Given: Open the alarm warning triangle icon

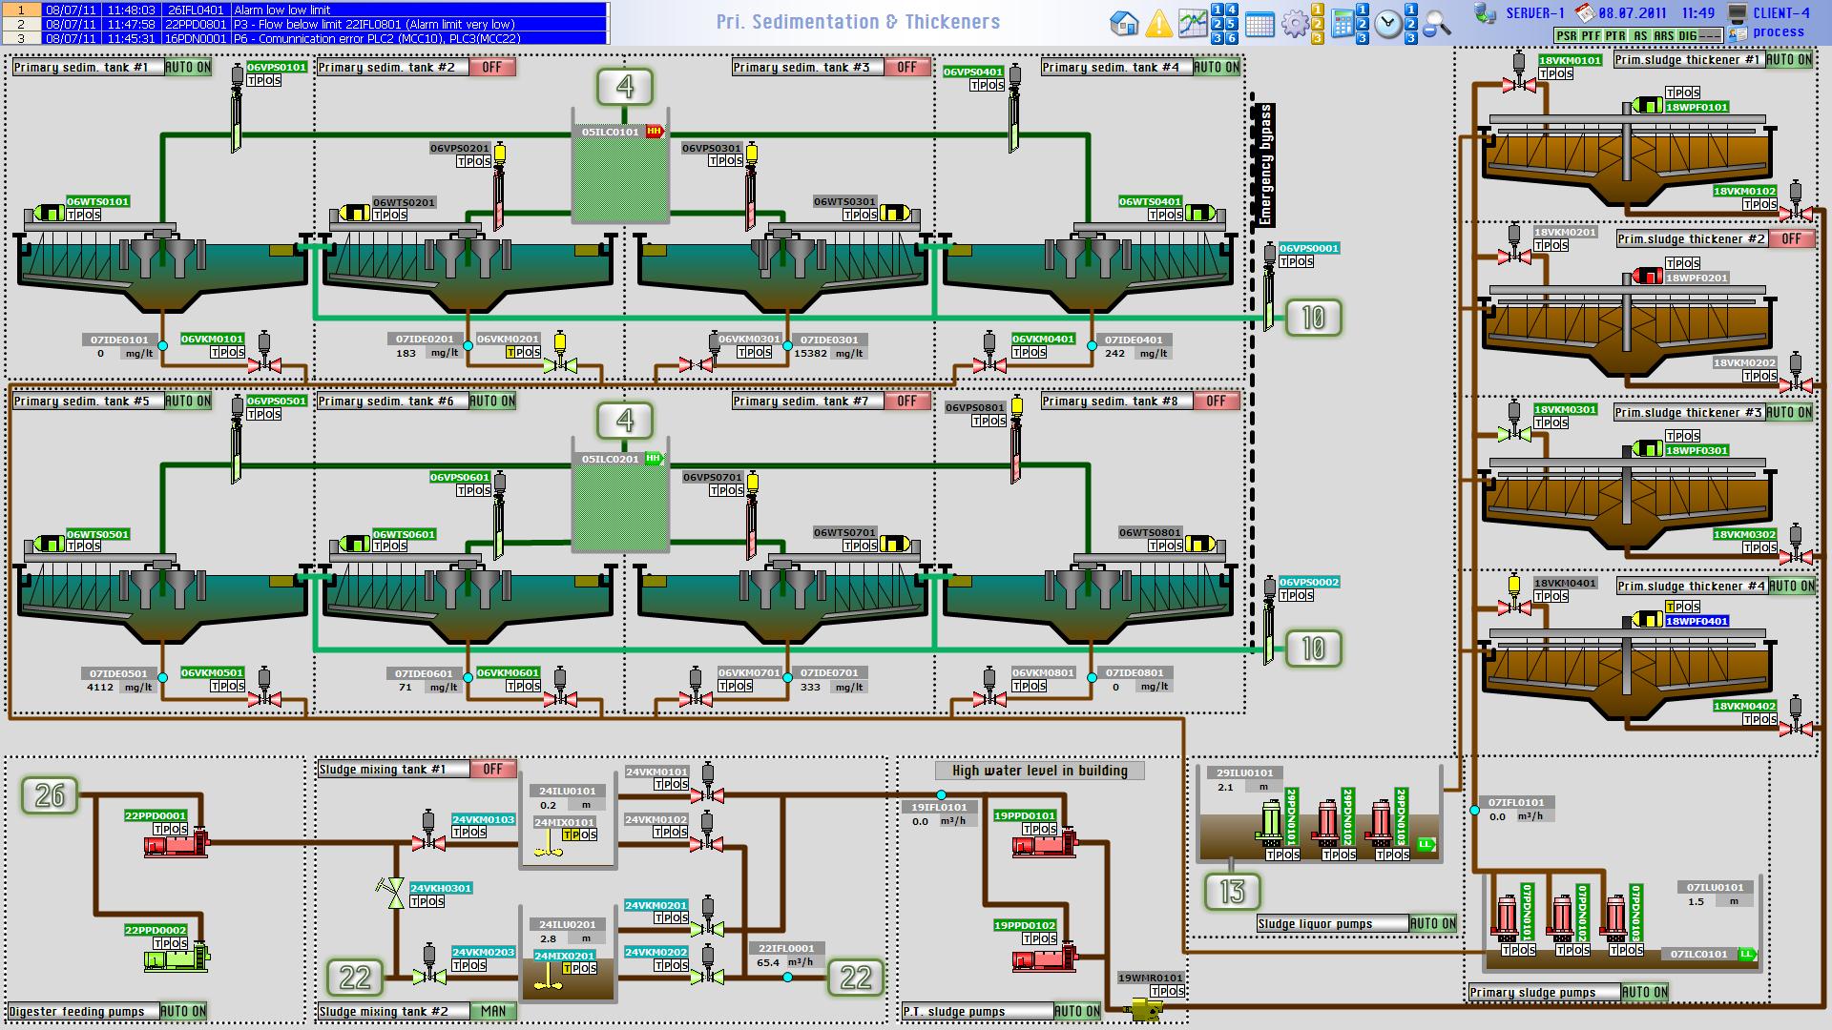Looking at the screenshot, I should pyautogui.click(x=1158, y=23).
